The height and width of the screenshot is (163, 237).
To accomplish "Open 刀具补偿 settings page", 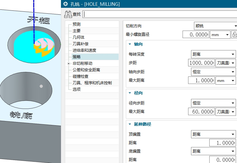I will coord(81,44).
